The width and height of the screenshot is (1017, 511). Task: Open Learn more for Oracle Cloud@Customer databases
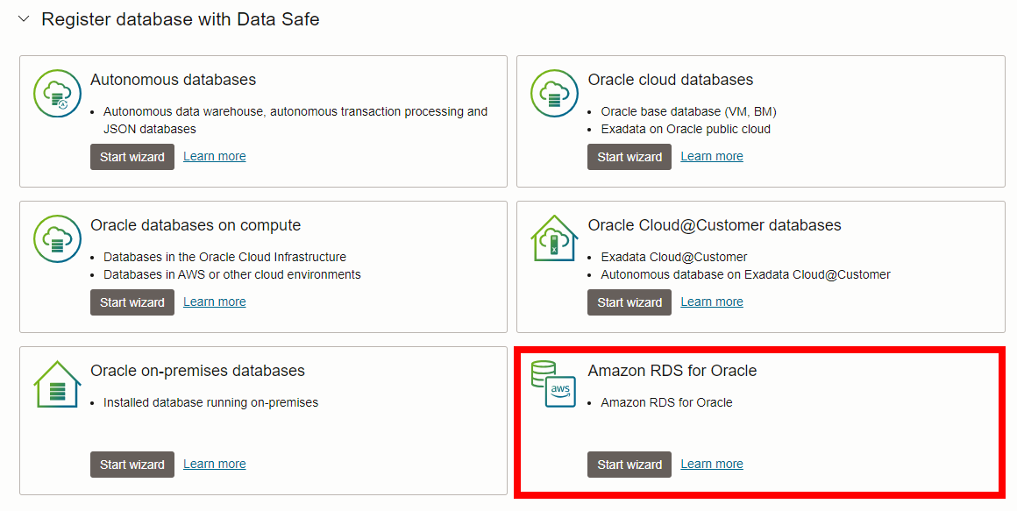(711, 302)
